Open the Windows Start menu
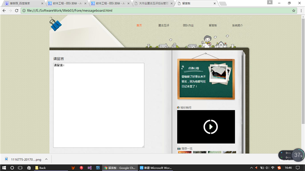This screenshot has width=305, height=171. point(4,168)
